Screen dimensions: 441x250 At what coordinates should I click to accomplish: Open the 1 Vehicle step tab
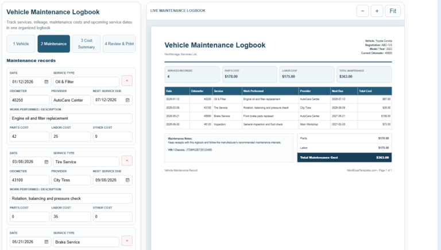point(21,44)
